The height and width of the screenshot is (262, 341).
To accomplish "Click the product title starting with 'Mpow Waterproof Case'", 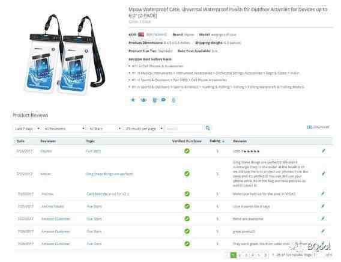I will click(228, 13).
